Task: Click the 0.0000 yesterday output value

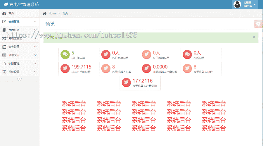Action: pyautogui.click(x=160, y=67)
